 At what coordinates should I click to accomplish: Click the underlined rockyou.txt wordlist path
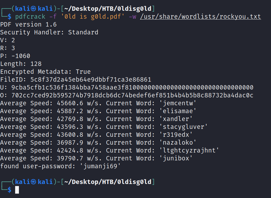click(x=200, y=16)
